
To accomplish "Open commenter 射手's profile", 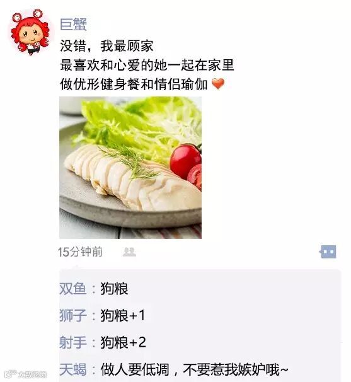I will (73, 342).
